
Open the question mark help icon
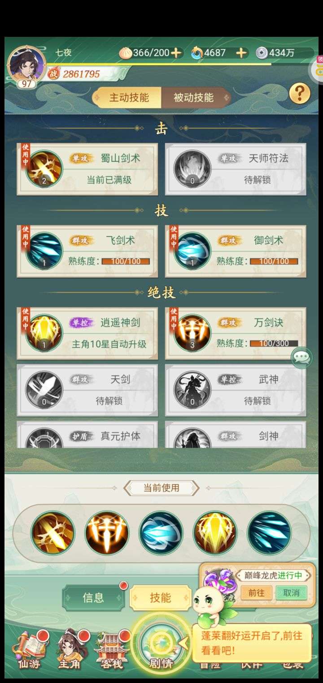pyautogui.click(x=300, y=94)
